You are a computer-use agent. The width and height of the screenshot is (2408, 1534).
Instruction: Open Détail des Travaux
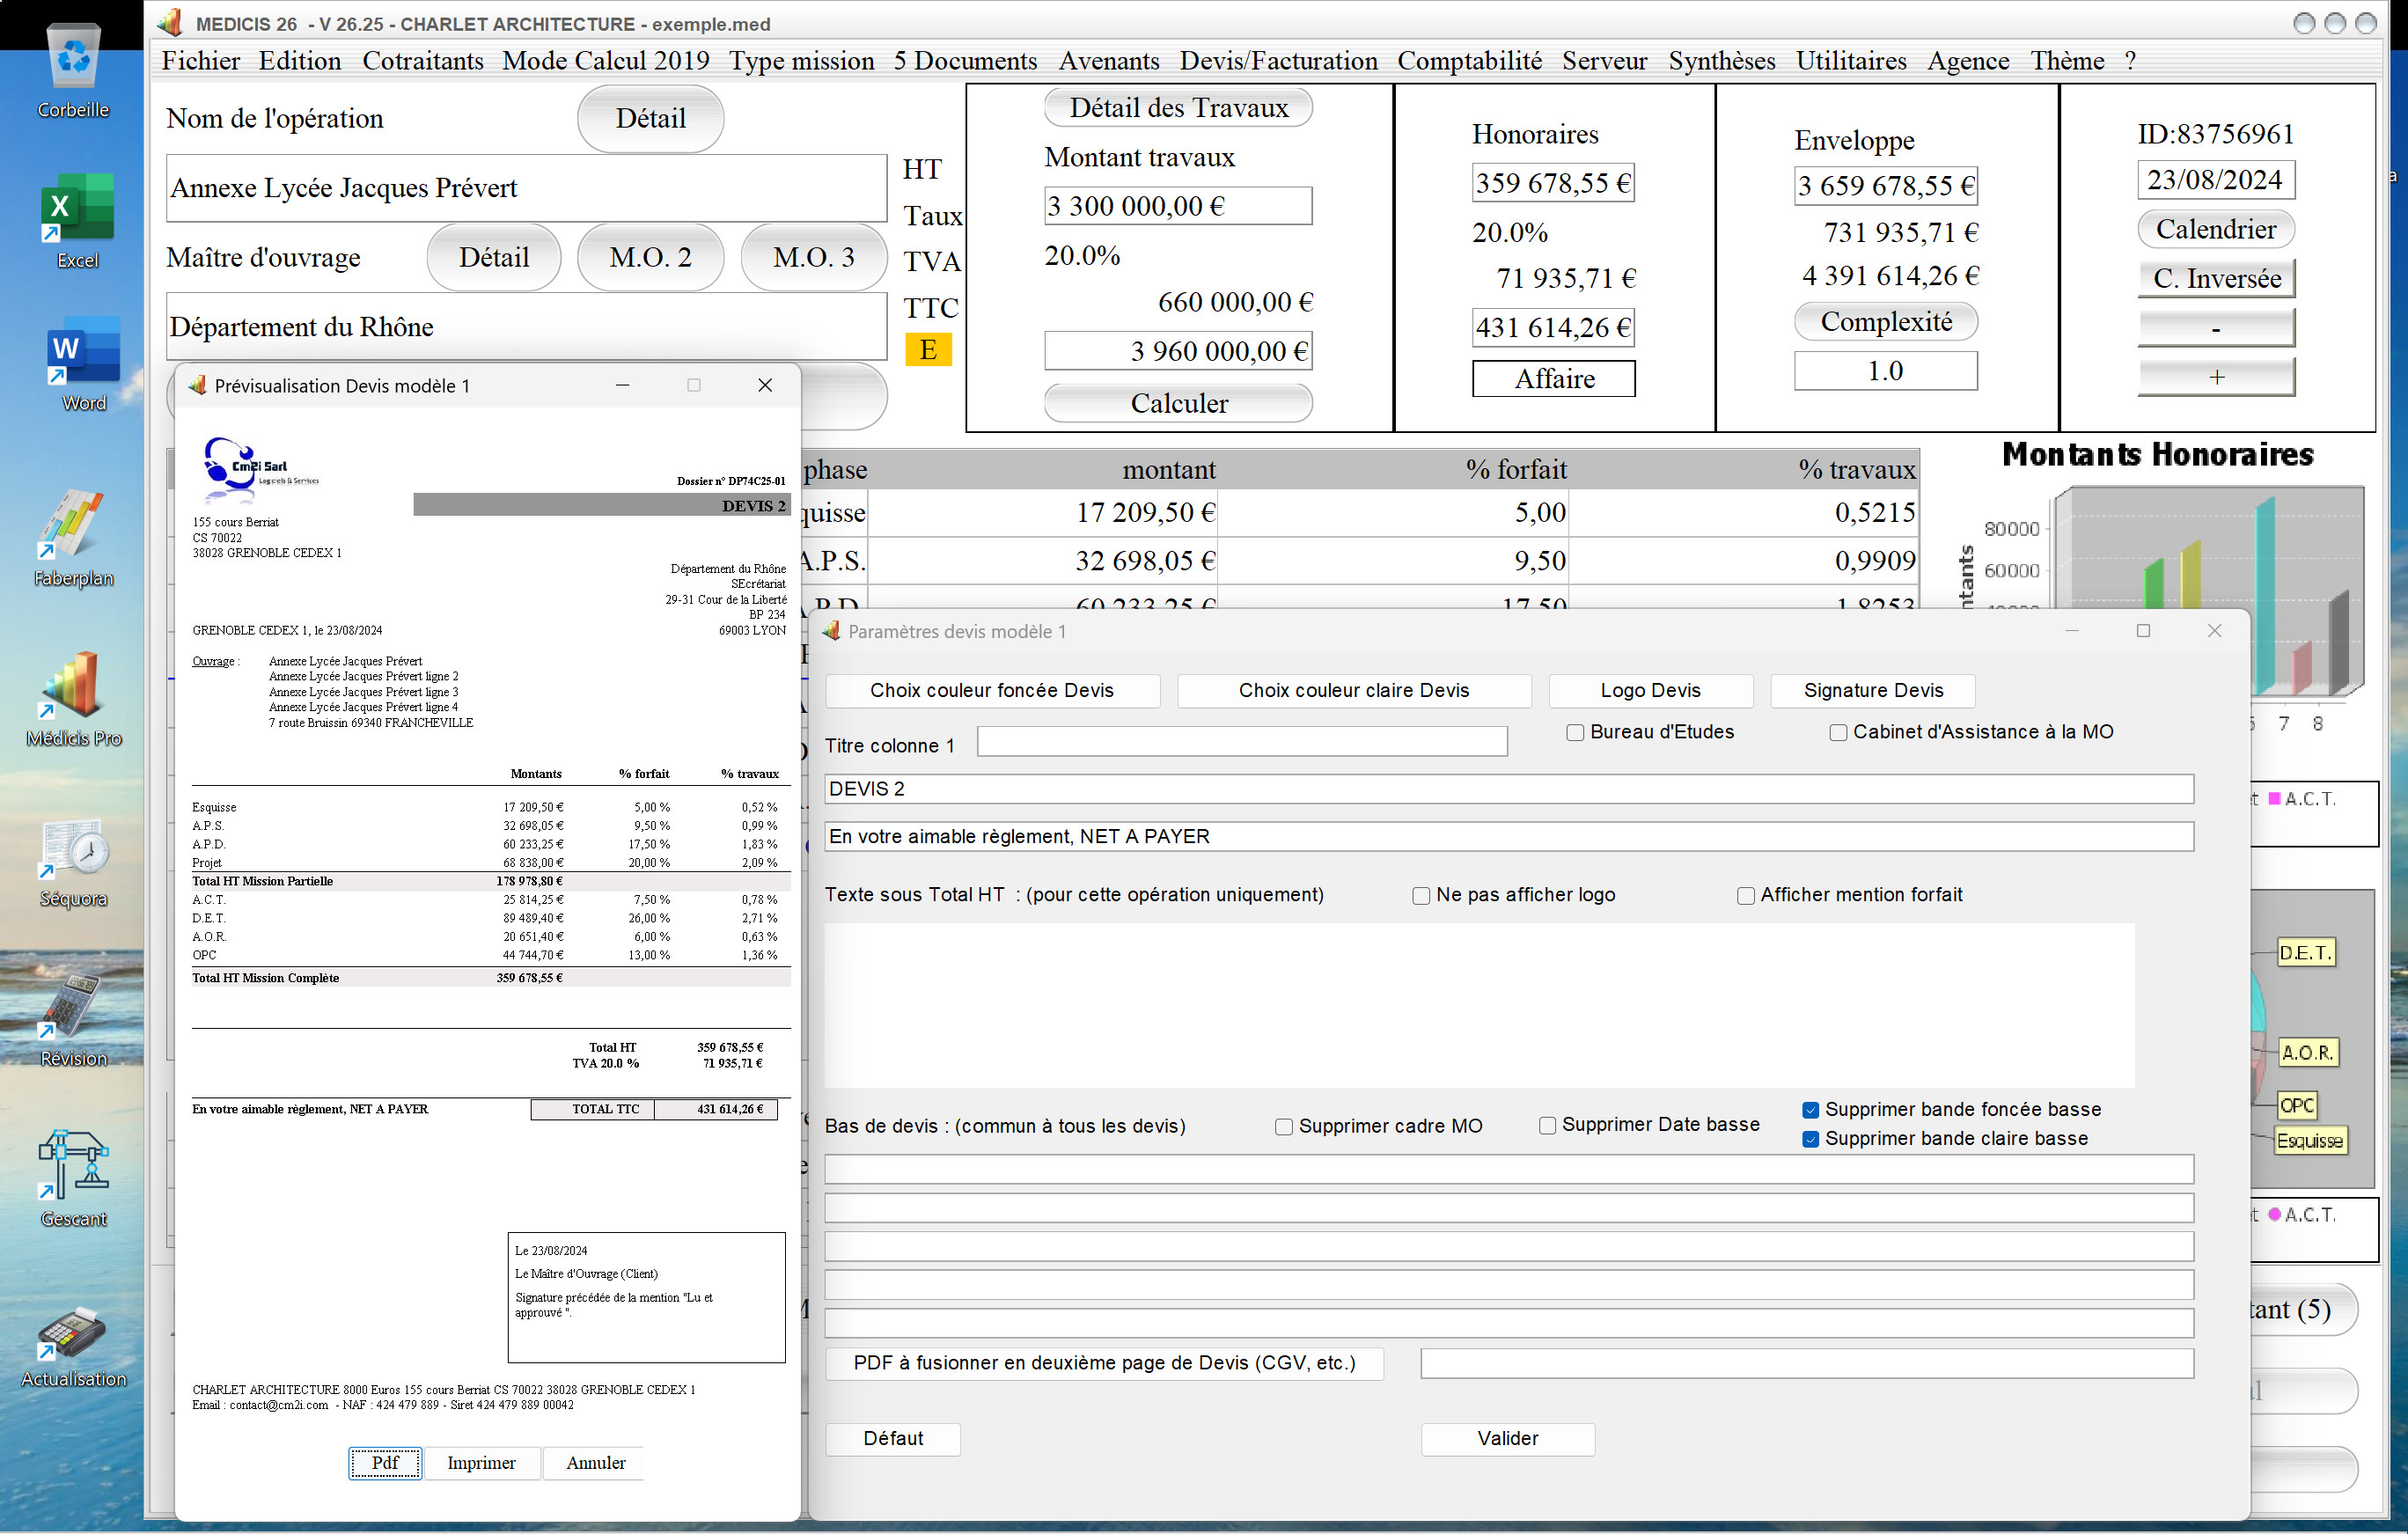(x=1178, y=107)
